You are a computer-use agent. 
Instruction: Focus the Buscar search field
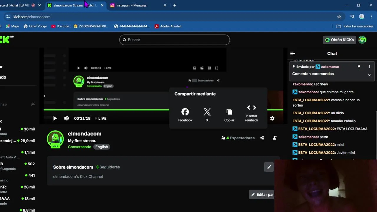(x=174, y=40)
